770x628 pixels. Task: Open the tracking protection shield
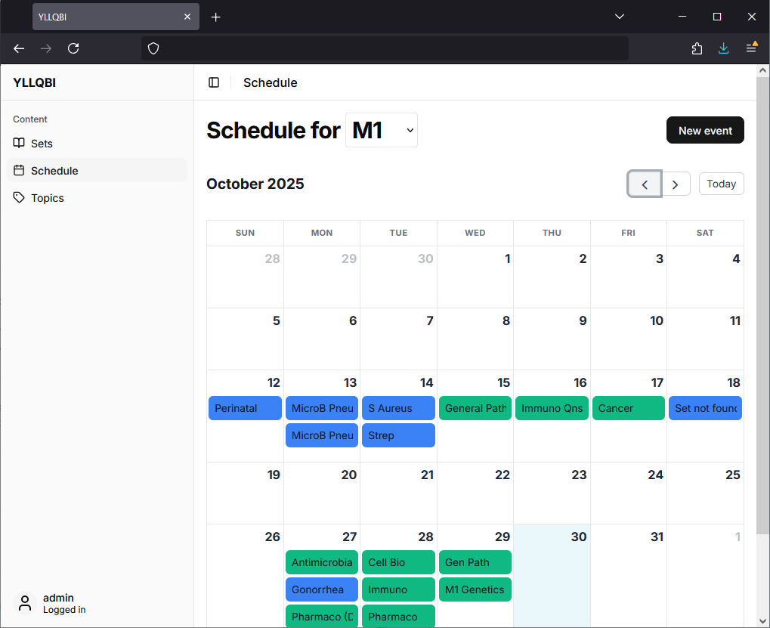pyautogui.click(x=153, y=48)
